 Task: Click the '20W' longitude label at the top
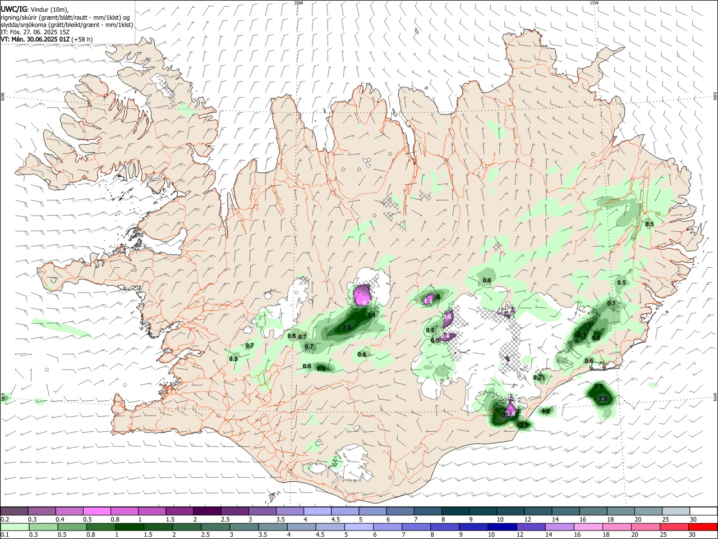click(298, 3)
